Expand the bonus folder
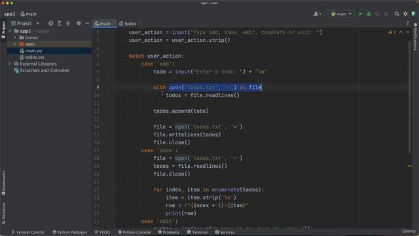The width and height of the screenshot is (419, 236). [15, 37]
